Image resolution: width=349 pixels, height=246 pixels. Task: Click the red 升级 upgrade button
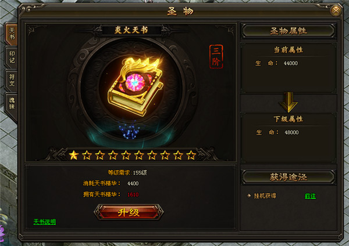coord(129,212)
